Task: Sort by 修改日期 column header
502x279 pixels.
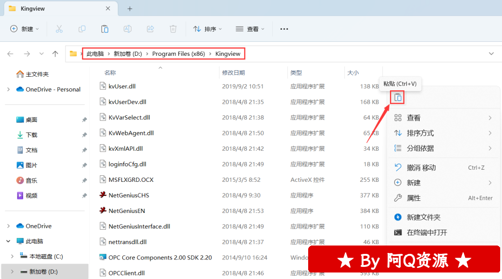Action: (x=233, y=73)
